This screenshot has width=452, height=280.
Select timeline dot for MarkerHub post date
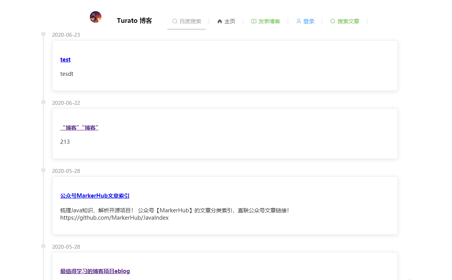(x=43, y=170)
